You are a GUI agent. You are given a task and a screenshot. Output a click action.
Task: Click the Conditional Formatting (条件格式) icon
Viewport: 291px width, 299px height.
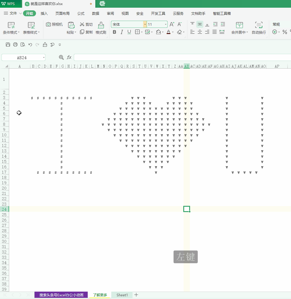coord(11,25)
